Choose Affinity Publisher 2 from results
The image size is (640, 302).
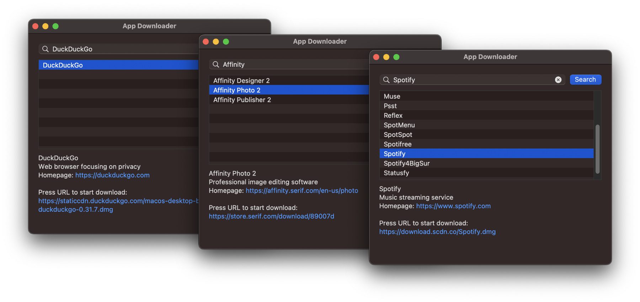(x=289, y=100)
